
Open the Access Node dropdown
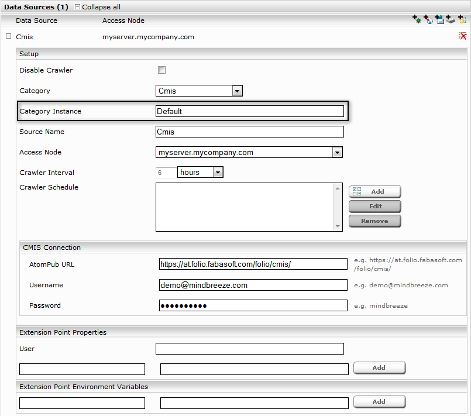pyautogui.click(x=337, y=152)
